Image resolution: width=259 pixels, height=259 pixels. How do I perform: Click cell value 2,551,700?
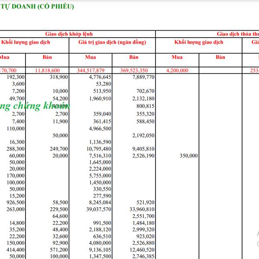pyautogui.click(x=143, y=216)
